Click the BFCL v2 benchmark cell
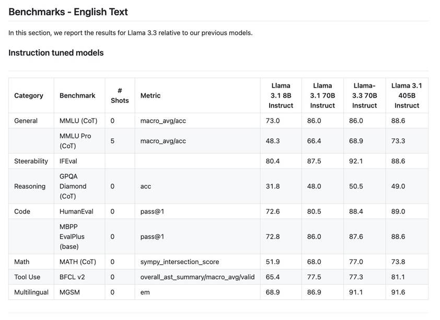Viewport: 440px width, 320px height. pyautogui.click(x=72, y=277)
